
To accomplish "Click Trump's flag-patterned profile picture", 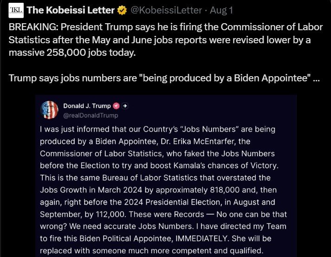I will click(49, 110).
